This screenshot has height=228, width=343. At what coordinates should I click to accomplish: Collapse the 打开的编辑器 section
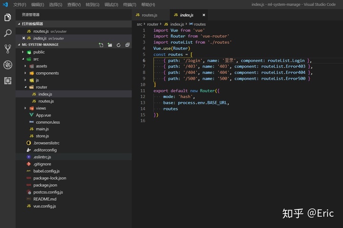coord(73,24)
